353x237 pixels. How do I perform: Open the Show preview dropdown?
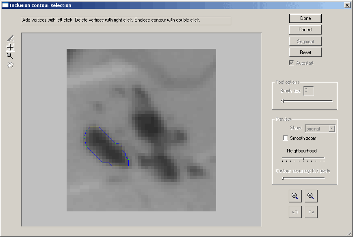pos(331,128)
